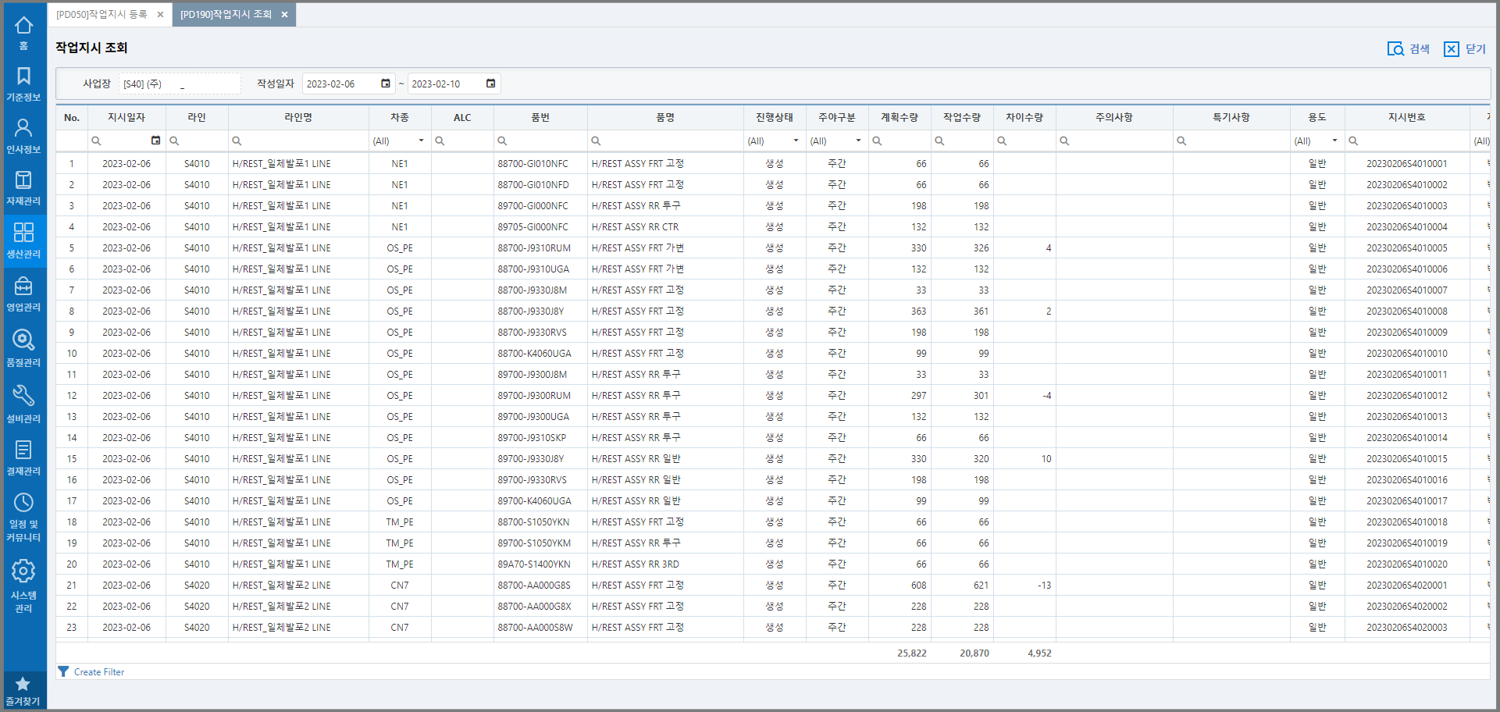
Task: Open calendar picker for start date 2023-02-06
Action: [x=385, y=84]
